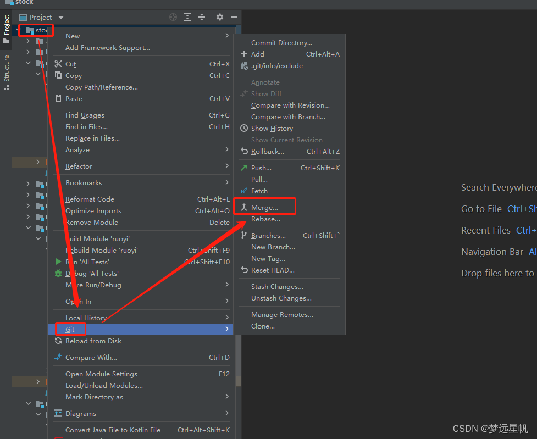This screenshot has height=439, width=537.
Task: Click the Merge branch icon
Action: tap(244, 208)
